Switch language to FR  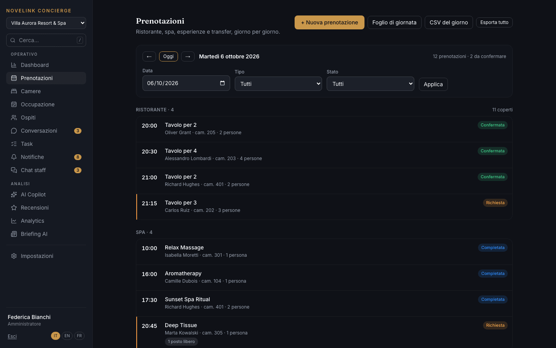79,336
